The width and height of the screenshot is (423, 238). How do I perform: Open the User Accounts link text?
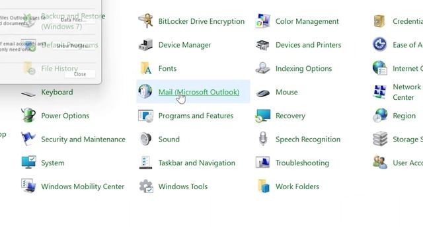click(x=408, y=163)
